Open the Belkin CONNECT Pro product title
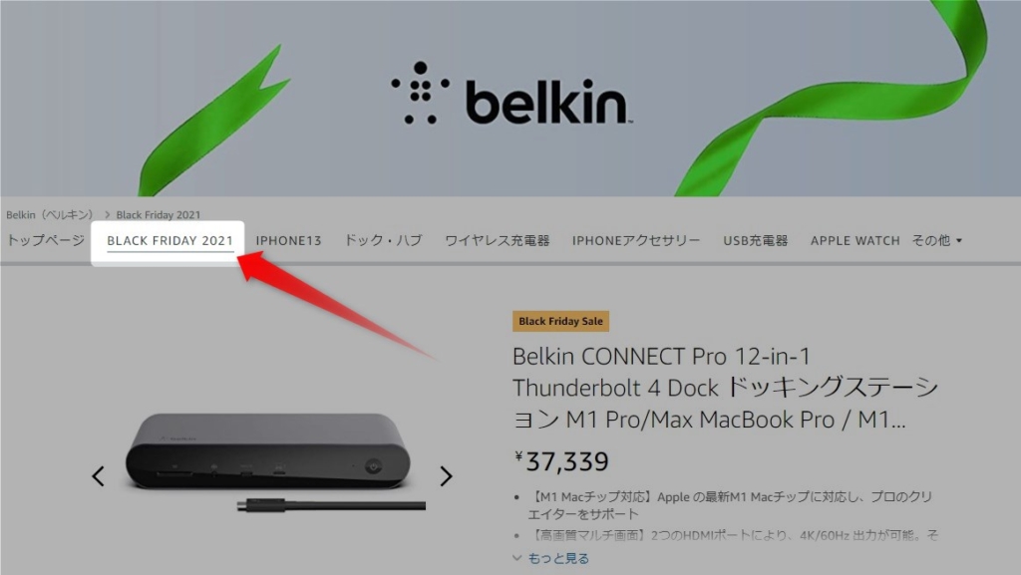Screen dimensions: 1021x575 (725, 388)
